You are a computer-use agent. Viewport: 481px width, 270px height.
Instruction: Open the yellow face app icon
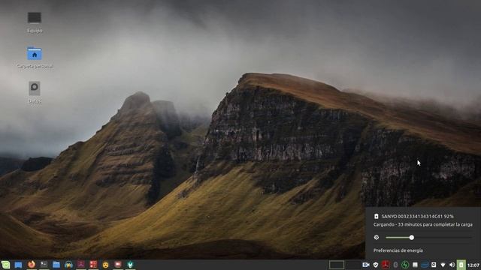point(105,265)
